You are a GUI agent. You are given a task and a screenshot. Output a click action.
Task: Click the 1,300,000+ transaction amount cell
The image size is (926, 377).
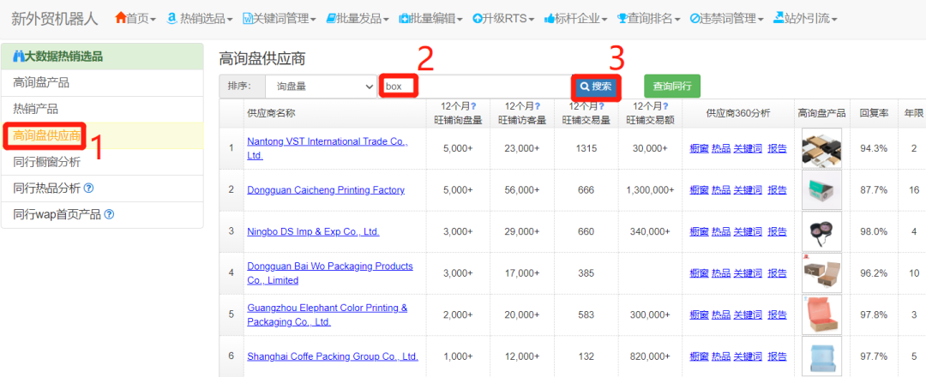[x=650, y=190]
